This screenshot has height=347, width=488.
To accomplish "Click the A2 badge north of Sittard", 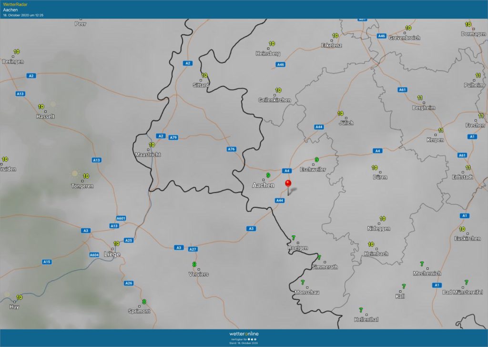I will (188, 63).
